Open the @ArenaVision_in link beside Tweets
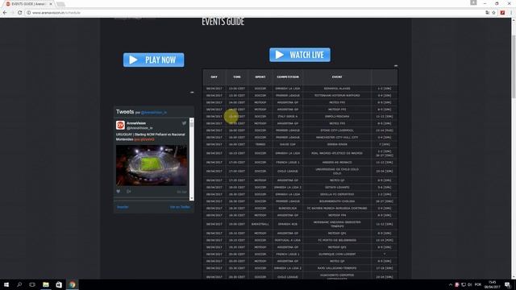Image resolution: width=516 pixels, height=290 pixels. (154, 113)
